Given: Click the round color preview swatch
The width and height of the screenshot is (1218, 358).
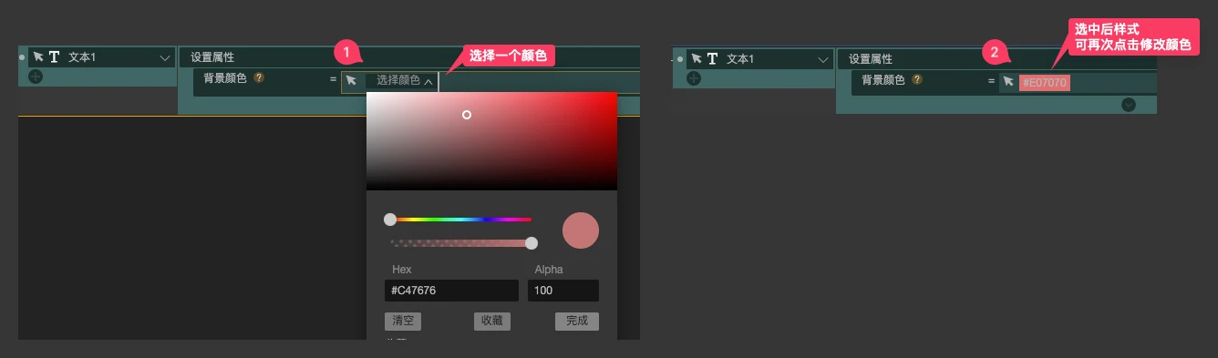Looking at the screenshot, I should coord(581,230).
